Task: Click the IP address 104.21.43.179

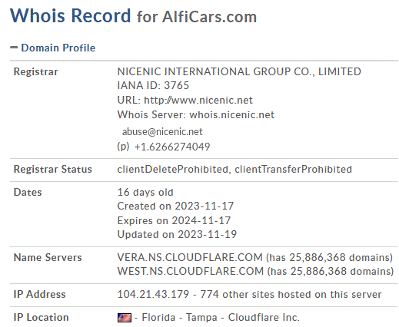Action: (x=153, y=294)
